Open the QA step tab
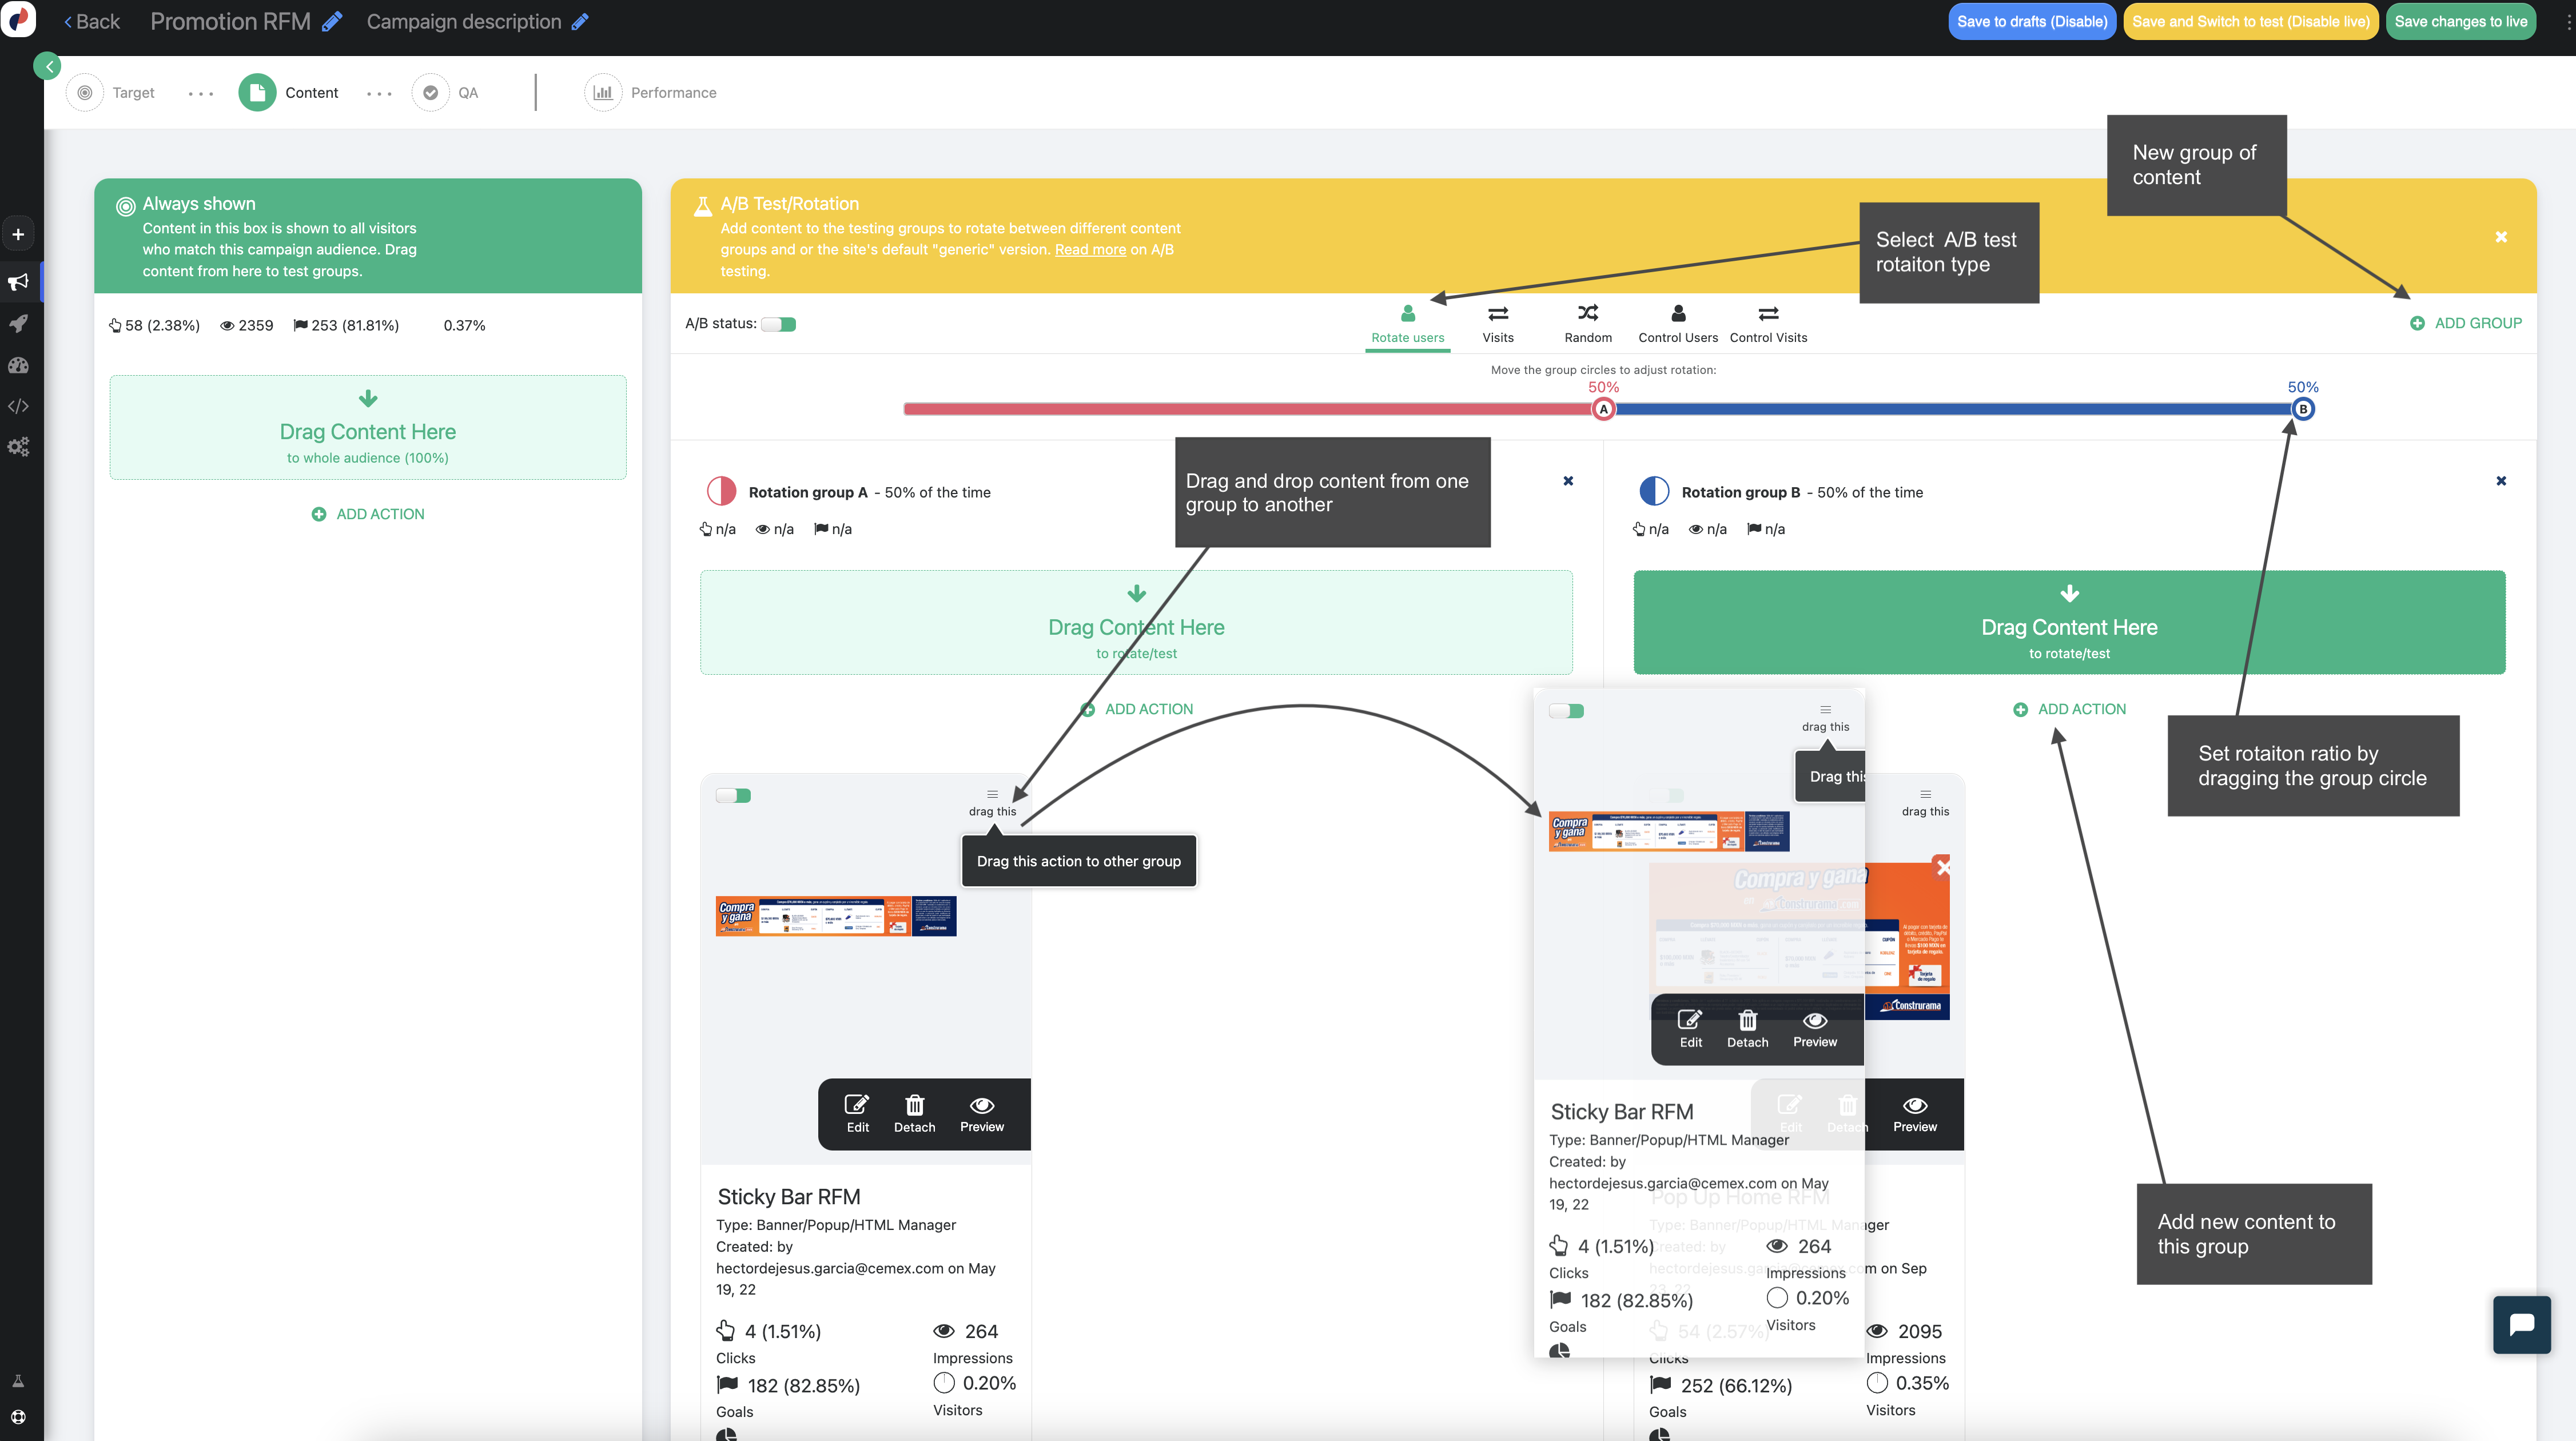 (446, 92)
